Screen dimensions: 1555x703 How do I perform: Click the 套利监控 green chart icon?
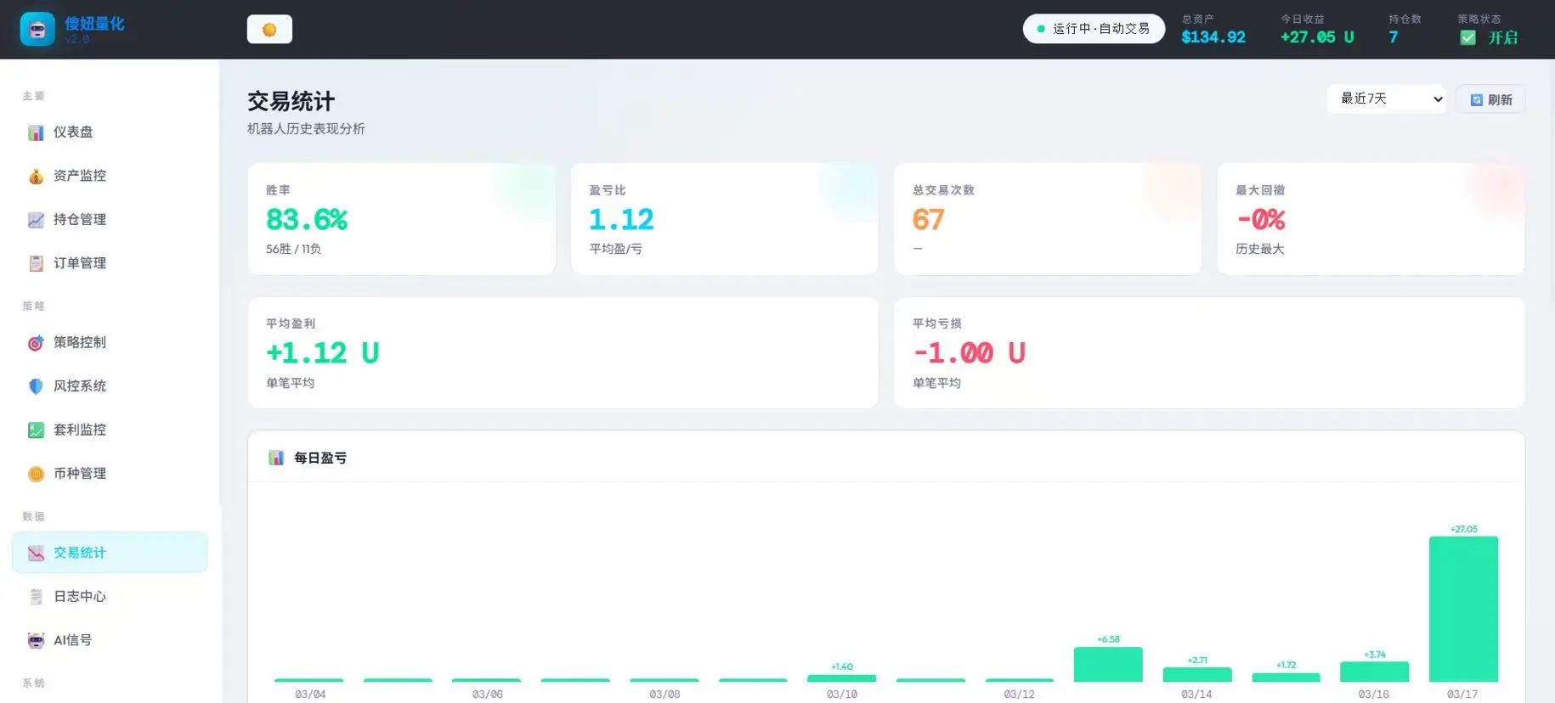click(x=36, y=430)
